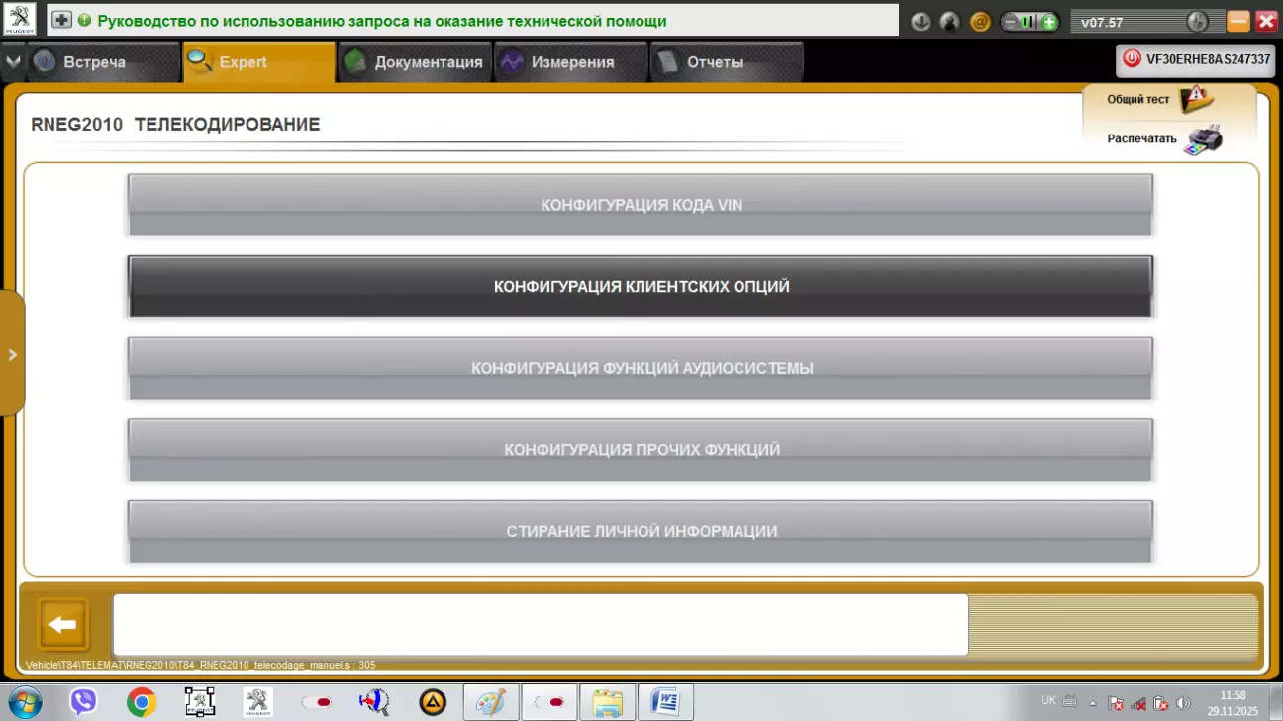Click the grey minus zoom-out button
This screenshot has height=721, width=1283.
pyautogui.click(x=1011, y=22)
